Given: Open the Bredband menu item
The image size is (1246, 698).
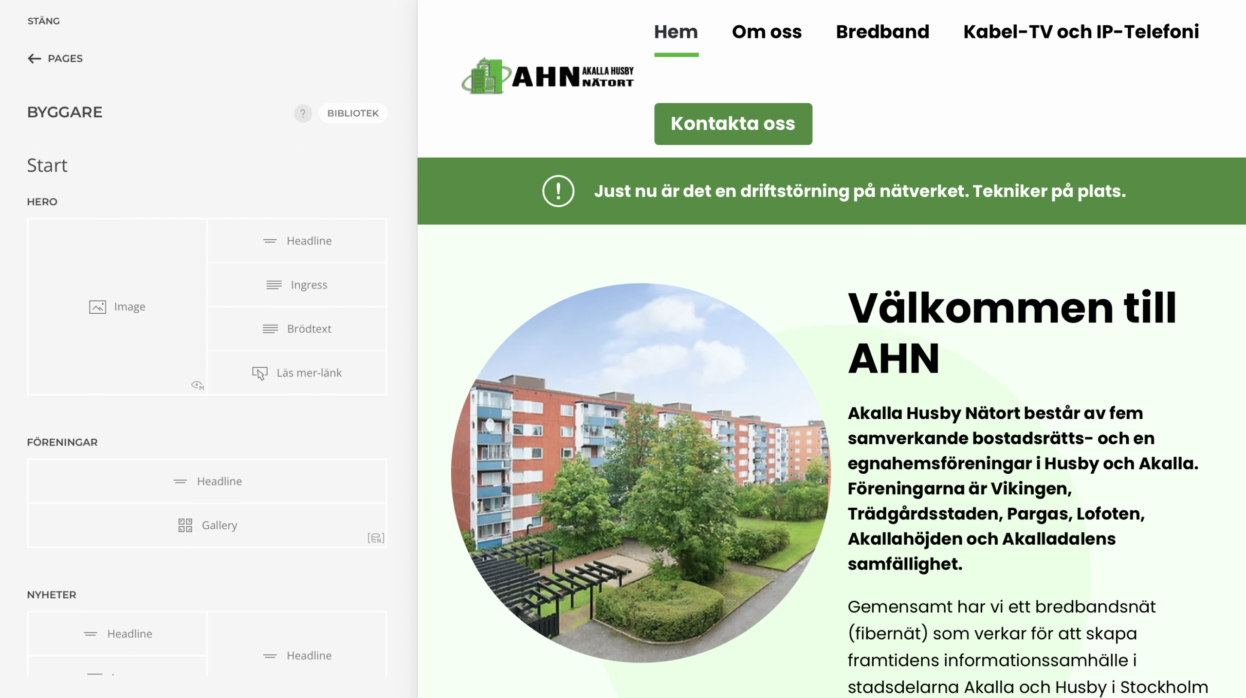Looking at the screenshot, I should pos(882,32).
